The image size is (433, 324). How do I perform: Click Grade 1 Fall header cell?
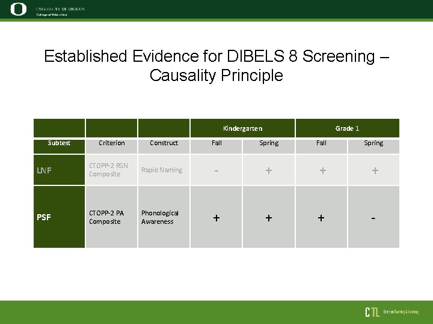point(321,146)
